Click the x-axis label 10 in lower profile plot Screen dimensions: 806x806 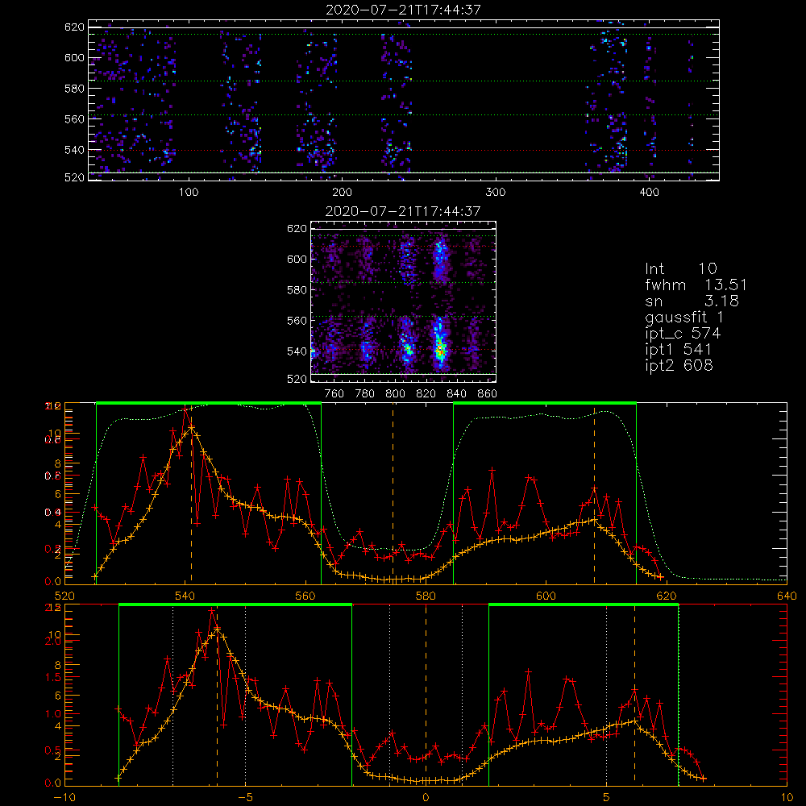tap(787, 798)
